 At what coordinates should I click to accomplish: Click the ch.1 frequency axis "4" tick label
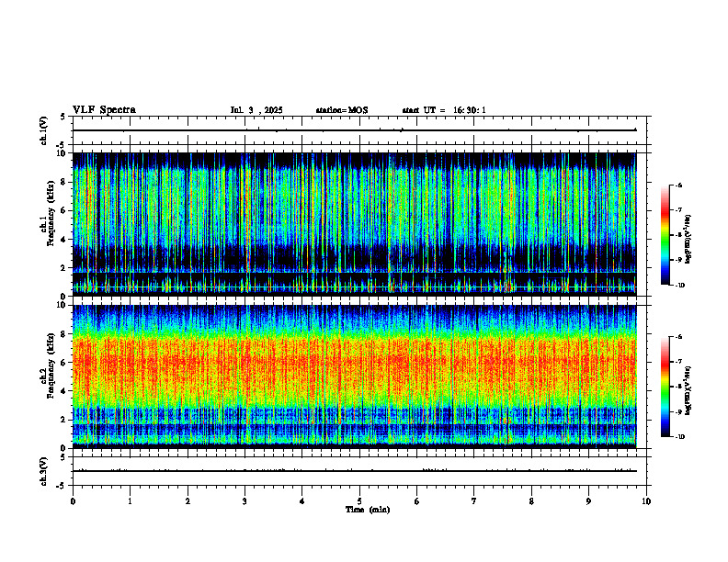tap(64, 240)
